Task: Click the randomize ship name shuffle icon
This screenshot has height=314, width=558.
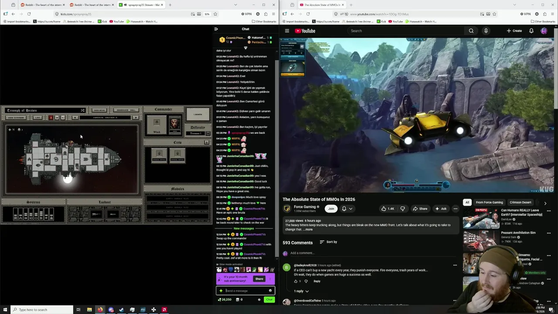Action: (82, 110)
